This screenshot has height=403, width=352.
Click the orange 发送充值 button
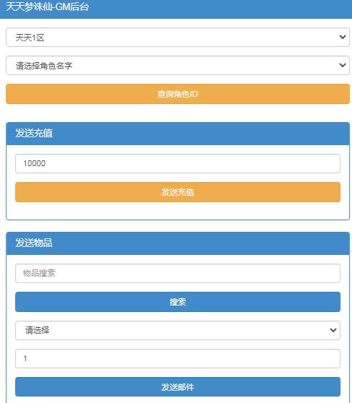point(178,192)
